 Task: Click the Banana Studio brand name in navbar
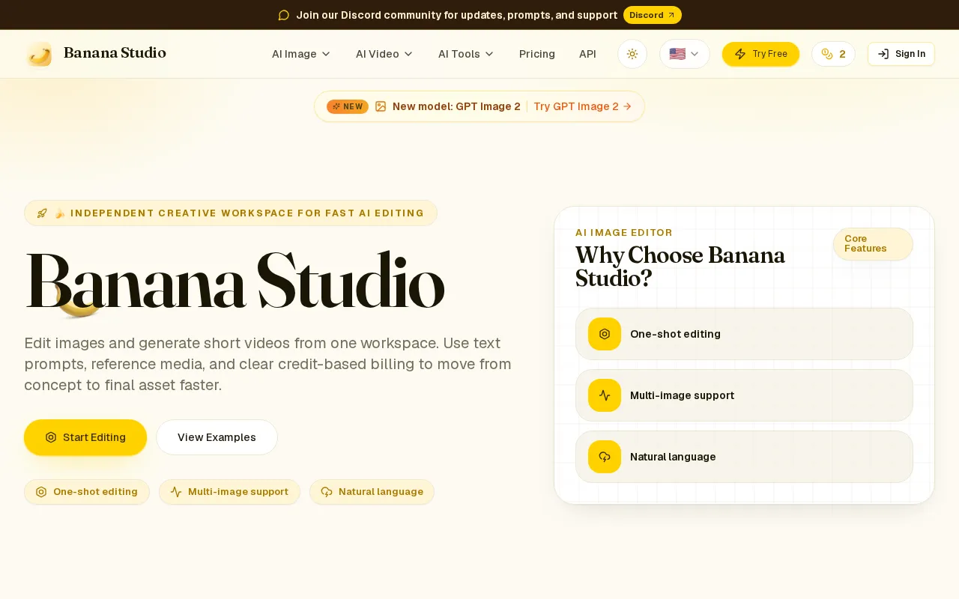coord(115,53)
